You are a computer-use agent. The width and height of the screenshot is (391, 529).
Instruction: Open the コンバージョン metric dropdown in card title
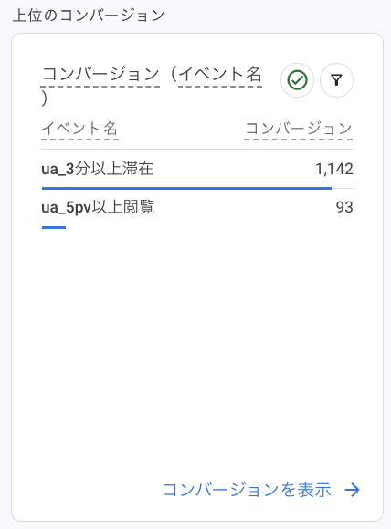tap(100, 74)
